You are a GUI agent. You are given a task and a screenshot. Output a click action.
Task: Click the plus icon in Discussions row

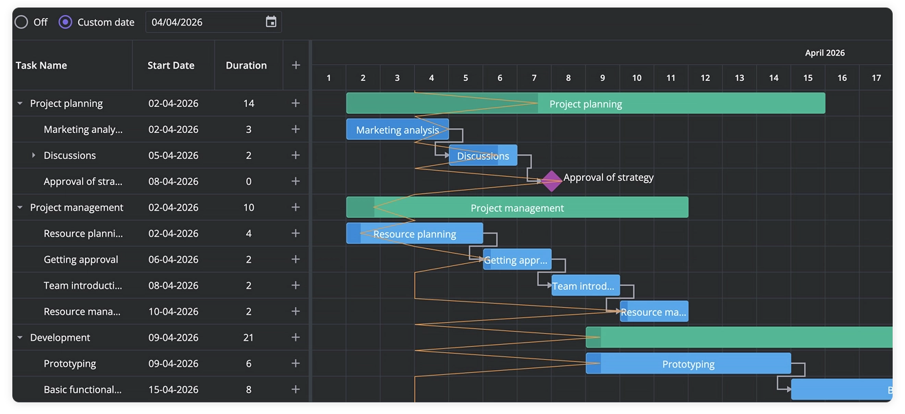(295, 156)
